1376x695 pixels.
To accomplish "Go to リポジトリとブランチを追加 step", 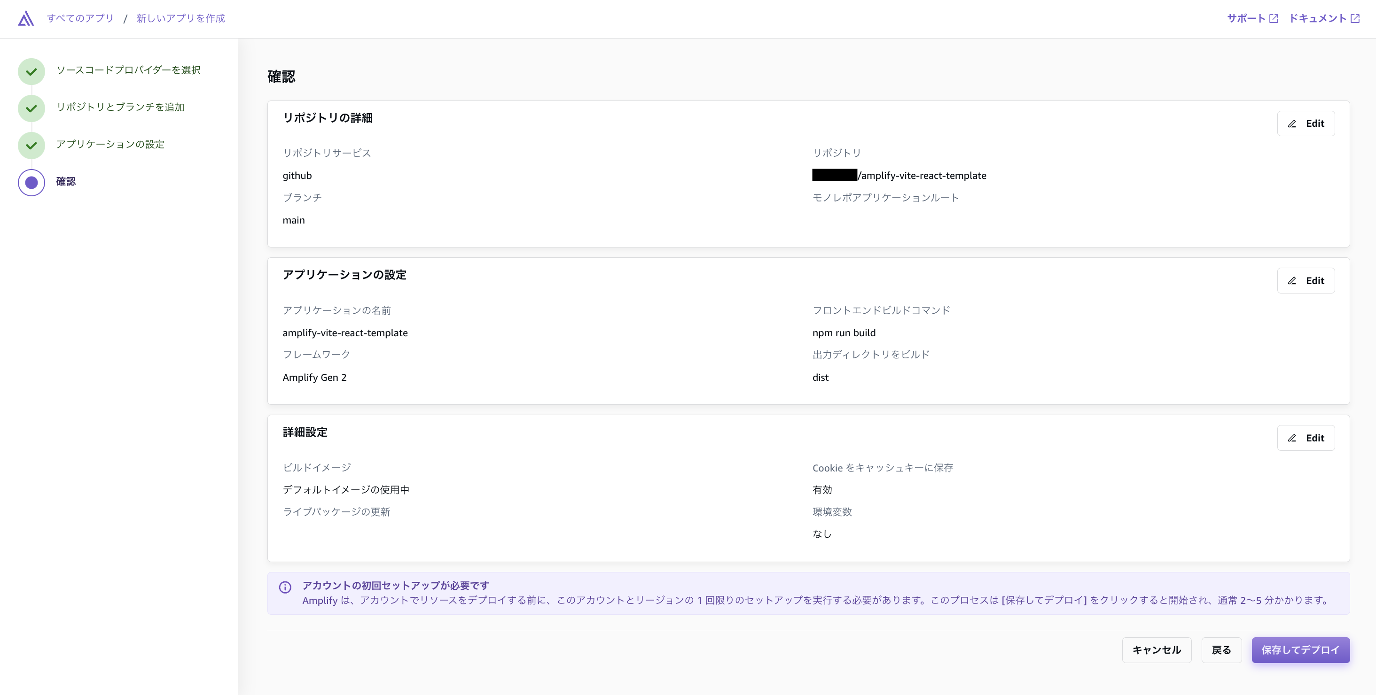I will coord(120,107).
